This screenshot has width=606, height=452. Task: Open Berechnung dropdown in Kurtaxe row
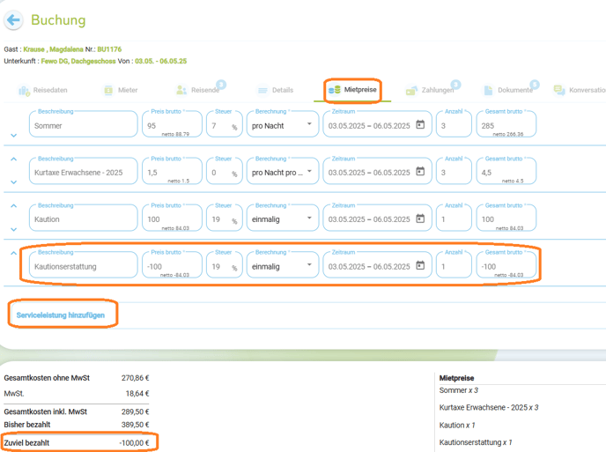(x=283, y=171)
